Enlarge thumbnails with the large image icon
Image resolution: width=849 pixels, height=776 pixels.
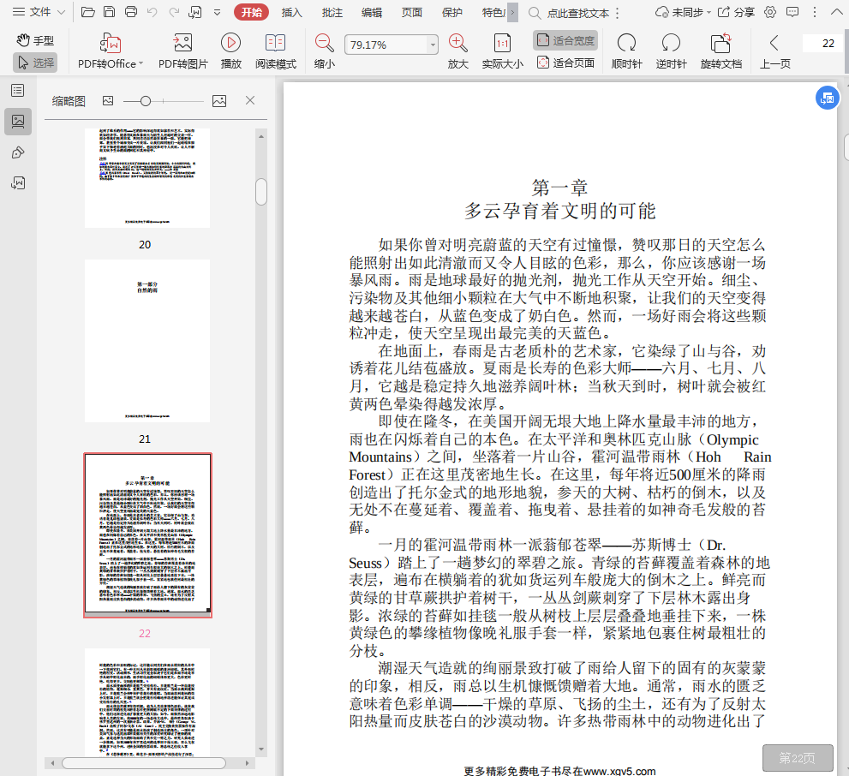click(x=219, y=101)
